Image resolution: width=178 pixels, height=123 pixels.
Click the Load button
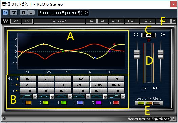click(x=132, y=21)
